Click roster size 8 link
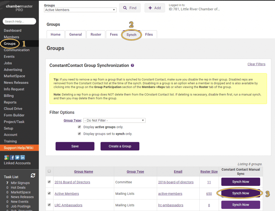 pyautogui.click(x=209, y=205)
